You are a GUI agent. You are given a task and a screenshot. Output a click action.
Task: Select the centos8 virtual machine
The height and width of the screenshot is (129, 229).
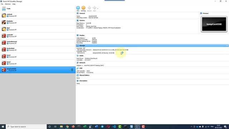tap(38, 15)
